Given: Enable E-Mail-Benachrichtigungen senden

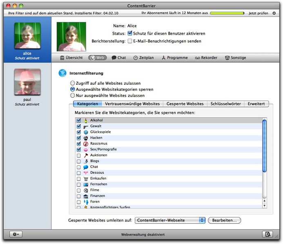Looking at the screenshot, I should [x=130, y=41].
